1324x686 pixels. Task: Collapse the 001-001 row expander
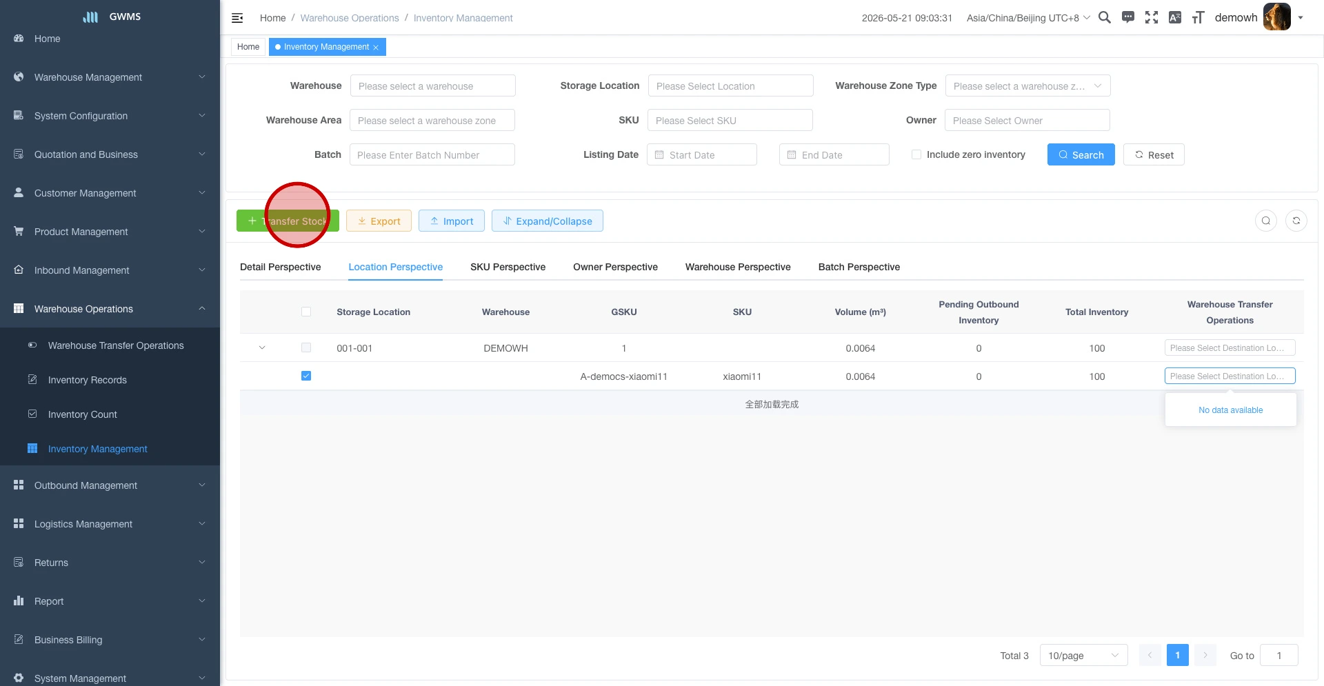point(262,348)
